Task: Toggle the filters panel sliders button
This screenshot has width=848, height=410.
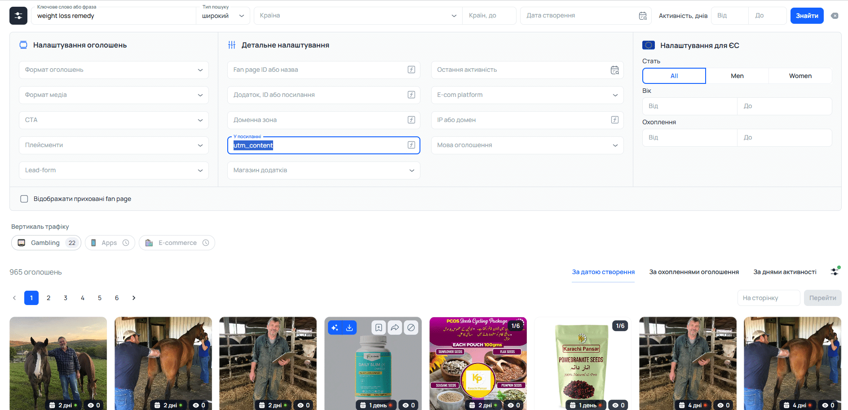Action: click(18, 16)
